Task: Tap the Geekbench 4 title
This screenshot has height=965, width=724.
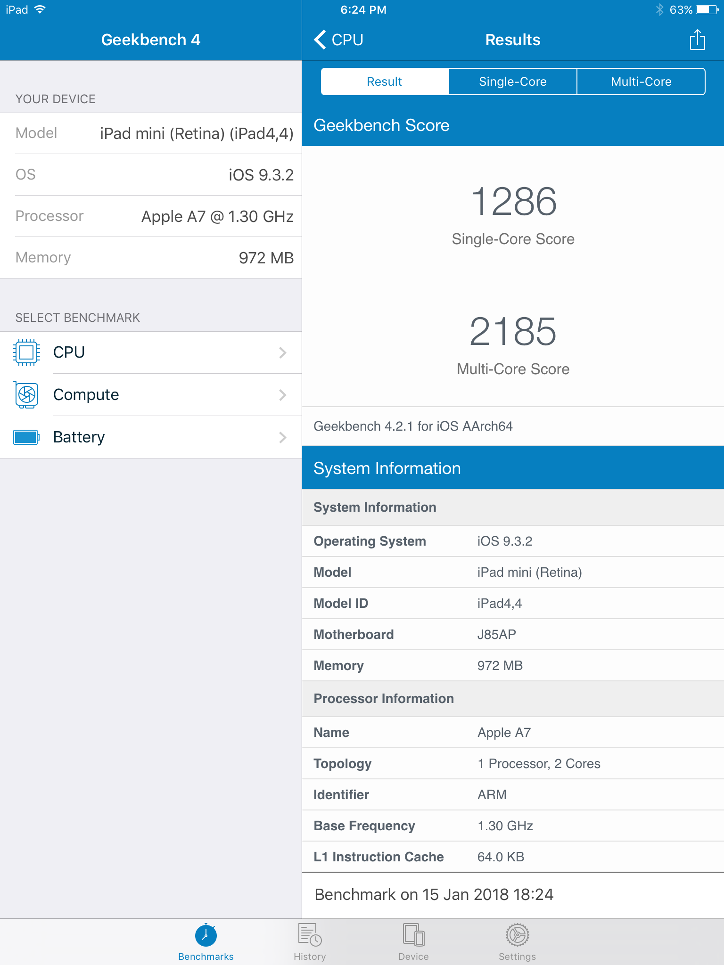Action: pos(151,40)
